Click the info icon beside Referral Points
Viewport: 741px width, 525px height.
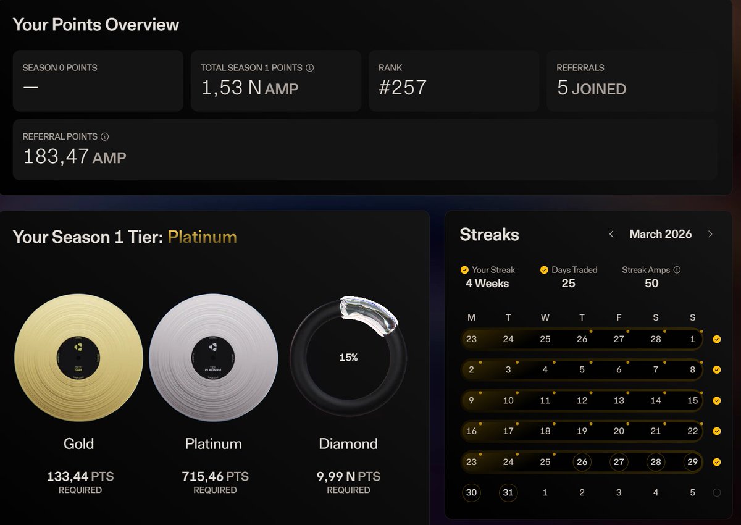(x=105, y=136)
